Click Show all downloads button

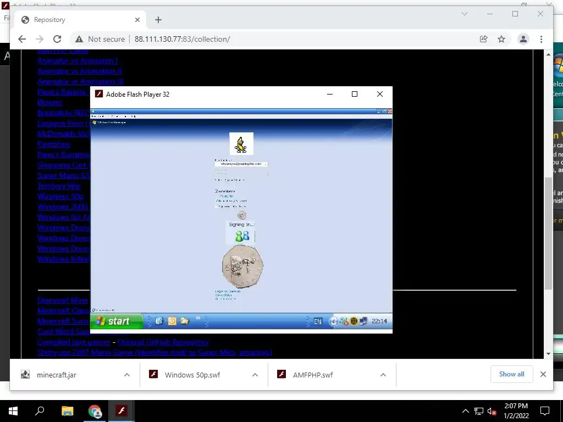[x=512, y=374]
